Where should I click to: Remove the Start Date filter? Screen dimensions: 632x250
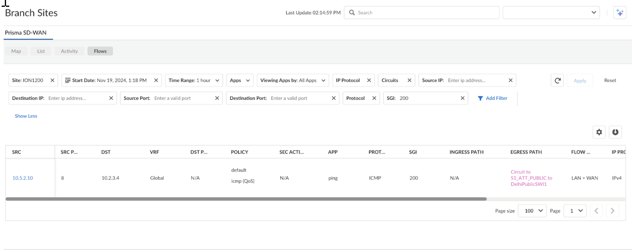156,81
